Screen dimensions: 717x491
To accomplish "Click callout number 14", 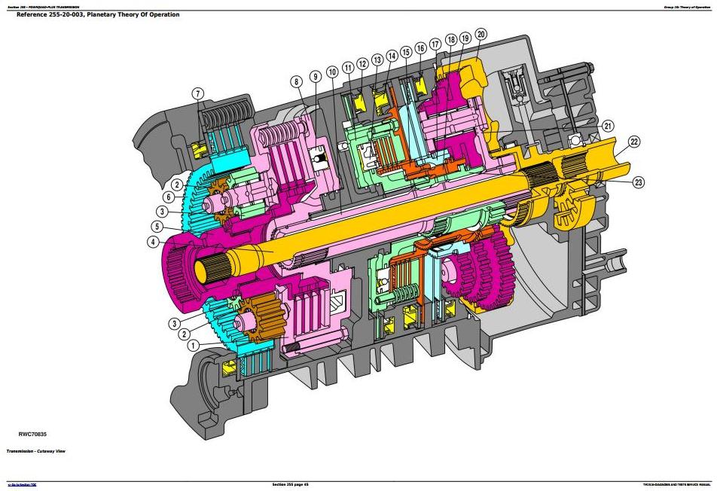I will (392, 55).
